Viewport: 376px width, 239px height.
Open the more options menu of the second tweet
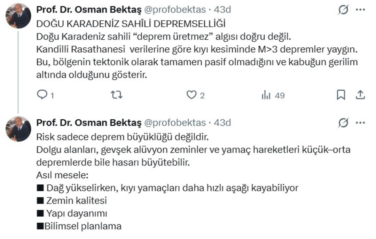point(360,122)
